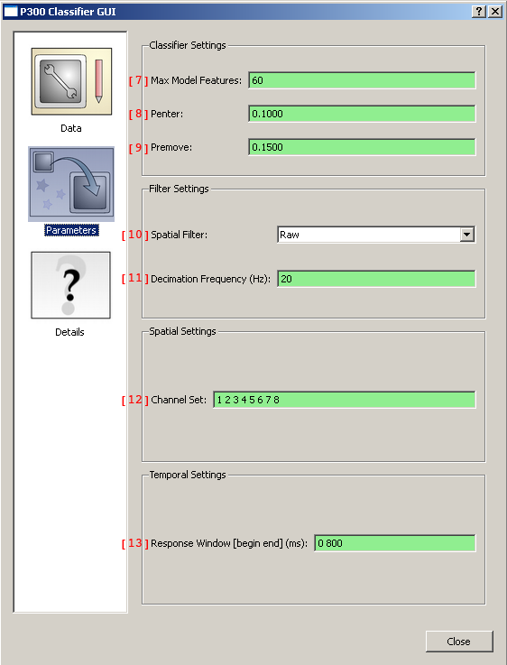Close the window with the X button
The image size is (507, 665).
[x=494, y=12]
